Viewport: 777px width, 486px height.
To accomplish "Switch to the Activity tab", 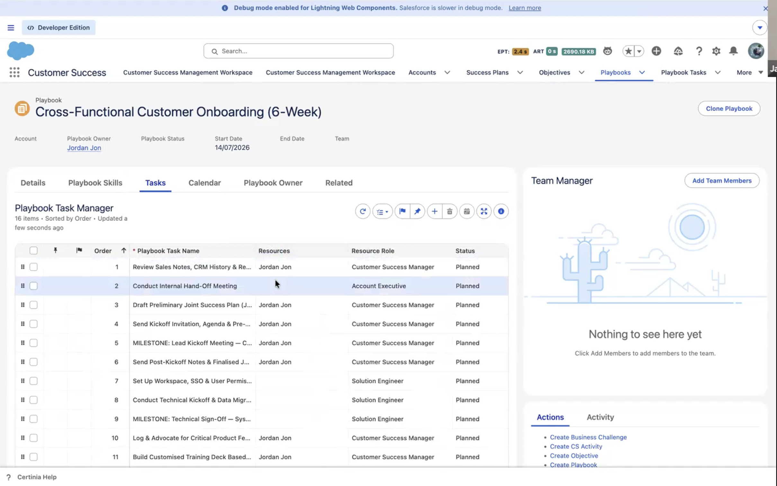I will (x=600, y=417).
